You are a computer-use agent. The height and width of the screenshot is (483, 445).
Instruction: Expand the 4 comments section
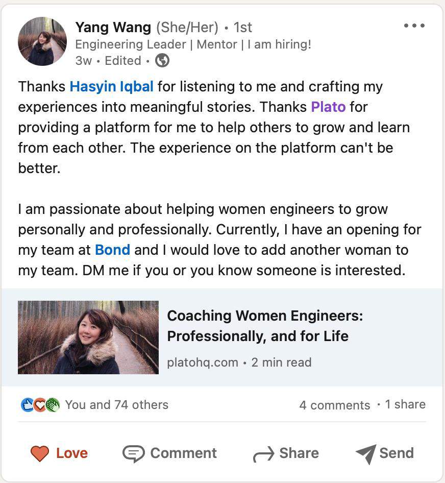[334, 405]
